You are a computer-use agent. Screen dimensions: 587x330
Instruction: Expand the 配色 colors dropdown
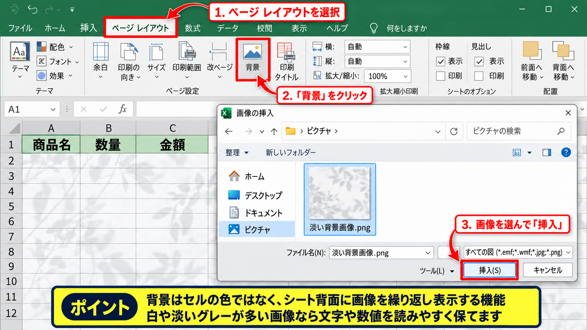pyautogui.click(x=71, y=47)
